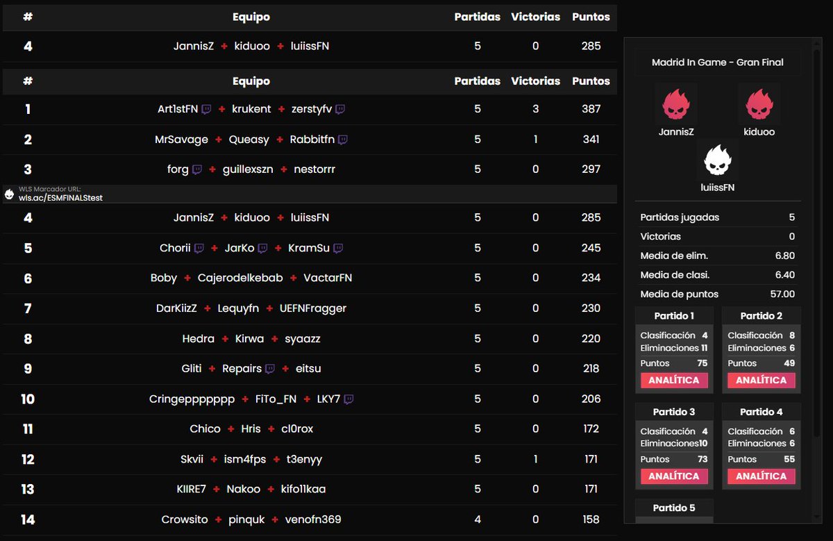Select player VactarFN in rank 6
This screenshot has height=541, width=833.
coord(328,278)
